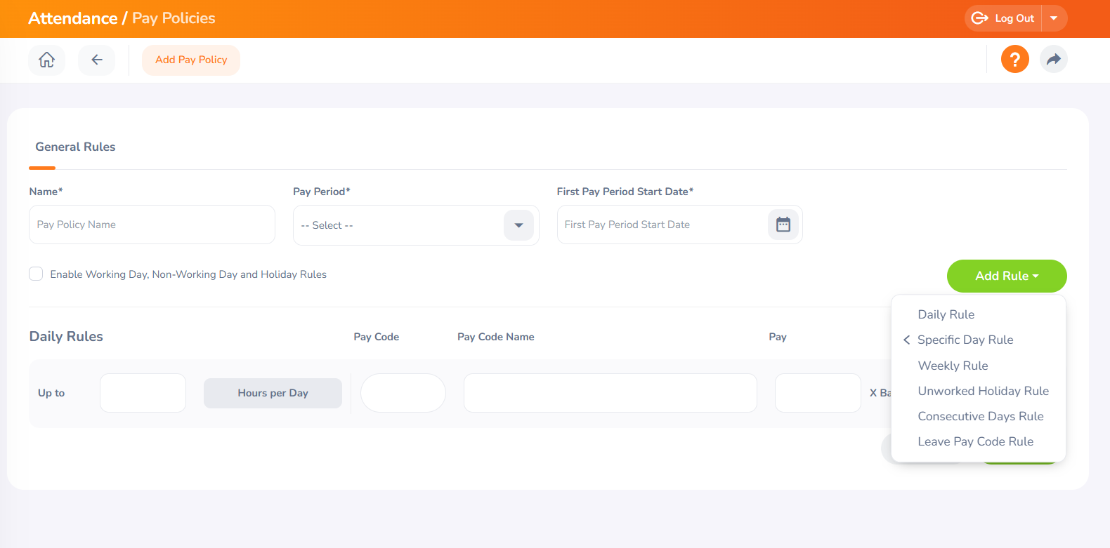Open the calendar date picker icon
The height and width of the screenshot is (548, 1110).
click(x=783, y=225)
